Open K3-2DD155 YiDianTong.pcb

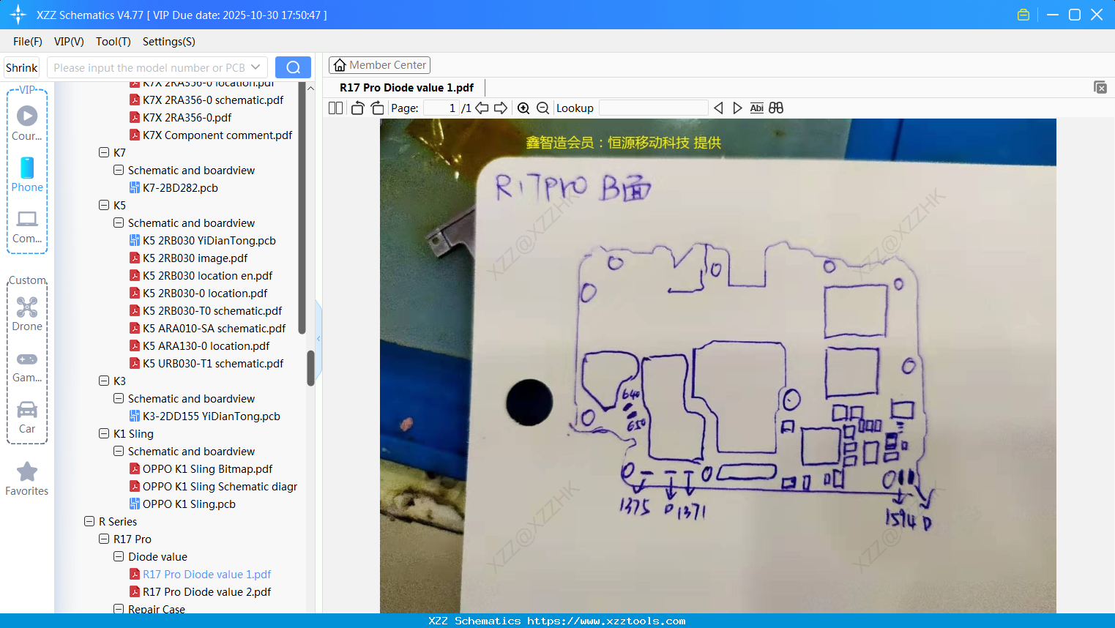pos(212,416)
